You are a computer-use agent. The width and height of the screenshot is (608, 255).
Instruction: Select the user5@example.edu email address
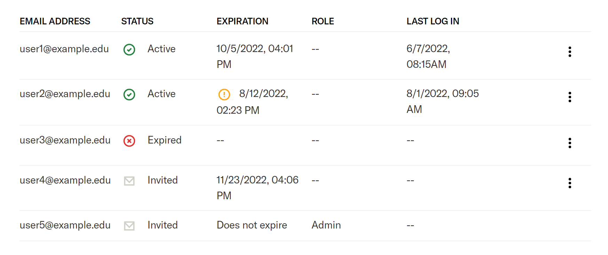point(65,225)
